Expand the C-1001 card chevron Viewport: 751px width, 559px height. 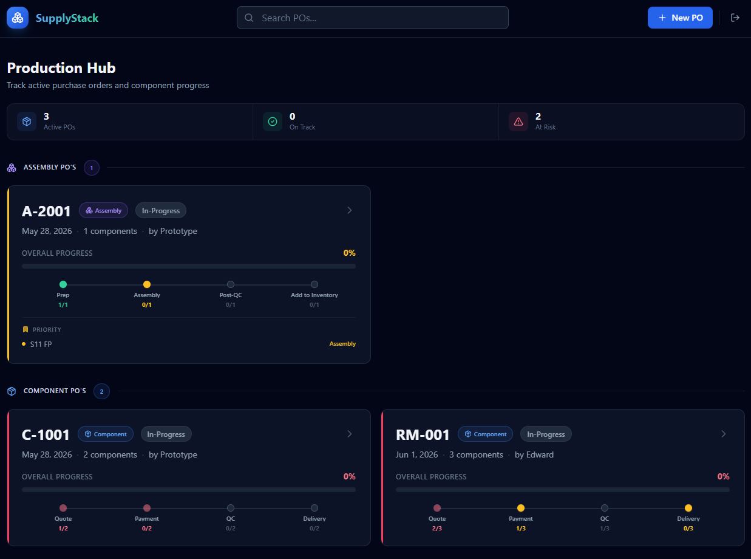[350, 434]
